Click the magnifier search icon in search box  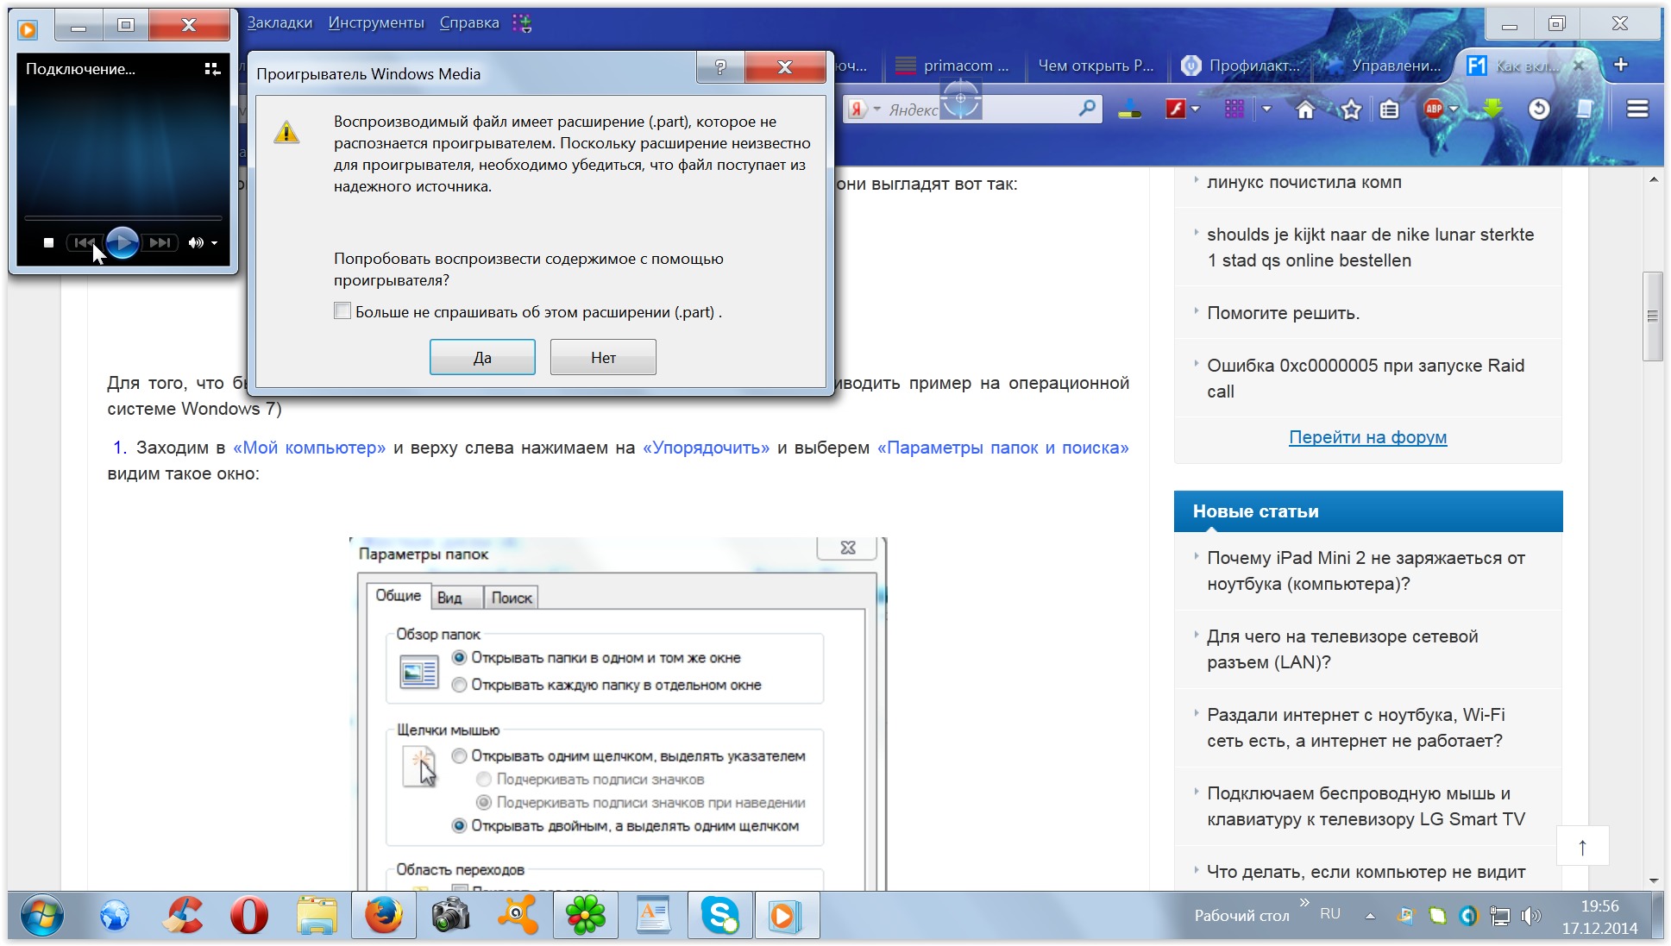point(1087,109)
